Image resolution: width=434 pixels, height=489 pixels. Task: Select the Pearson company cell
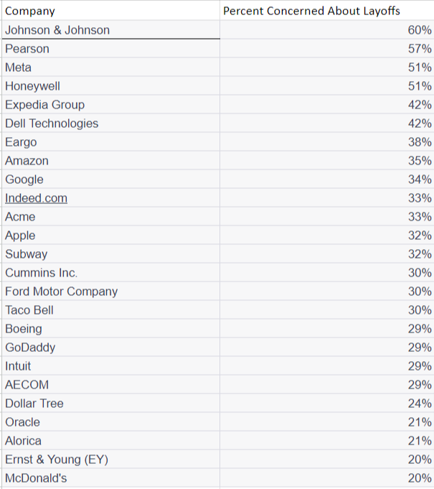[27, 49]
